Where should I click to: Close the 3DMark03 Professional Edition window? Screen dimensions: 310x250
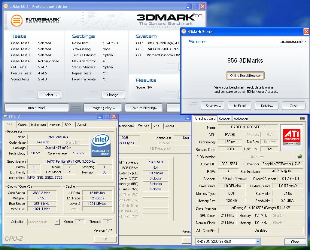203,6
